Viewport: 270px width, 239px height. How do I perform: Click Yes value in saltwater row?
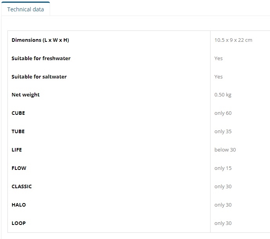coord(218,77)
